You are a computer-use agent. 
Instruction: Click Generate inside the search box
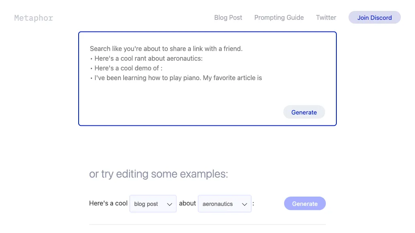click(304, 112)
